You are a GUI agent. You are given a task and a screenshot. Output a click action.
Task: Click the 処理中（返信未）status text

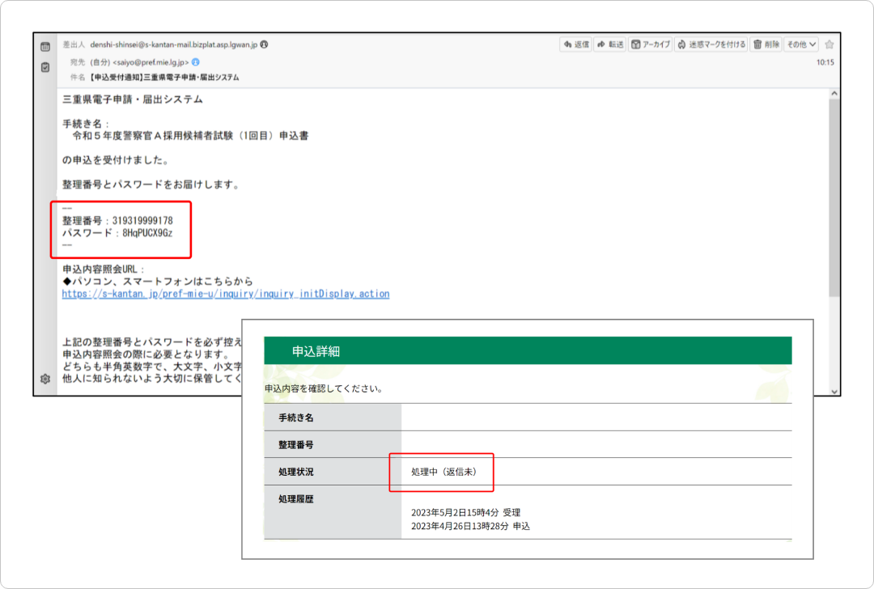tap(442, 472)
